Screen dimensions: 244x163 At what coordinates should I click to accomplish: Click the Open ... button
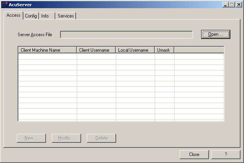tap(216, 34)
